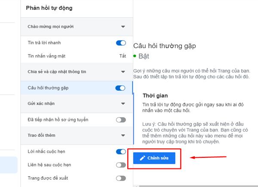Turn on Liên hệ sau cuộc hẹn toggle

pyautogui.click(x=121, y=165)
